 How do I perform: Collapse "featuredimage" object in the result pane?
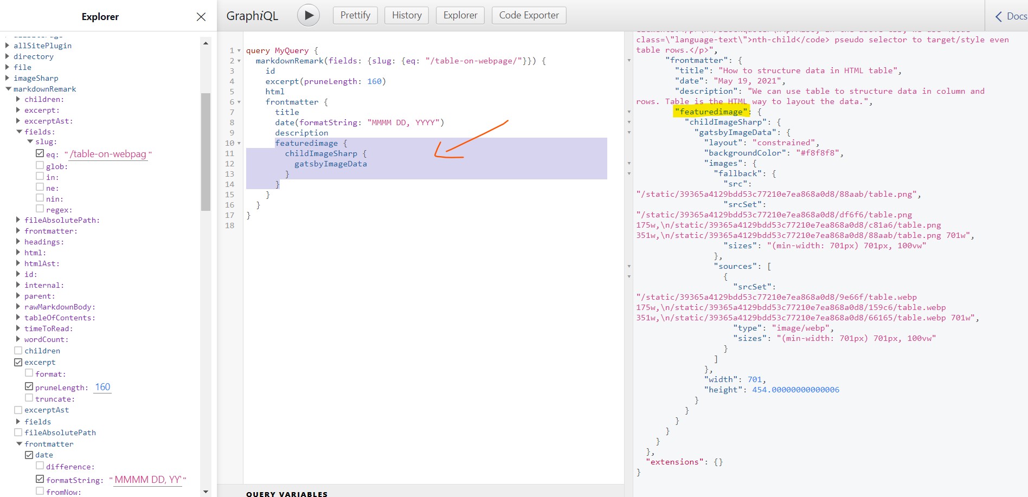629,112
